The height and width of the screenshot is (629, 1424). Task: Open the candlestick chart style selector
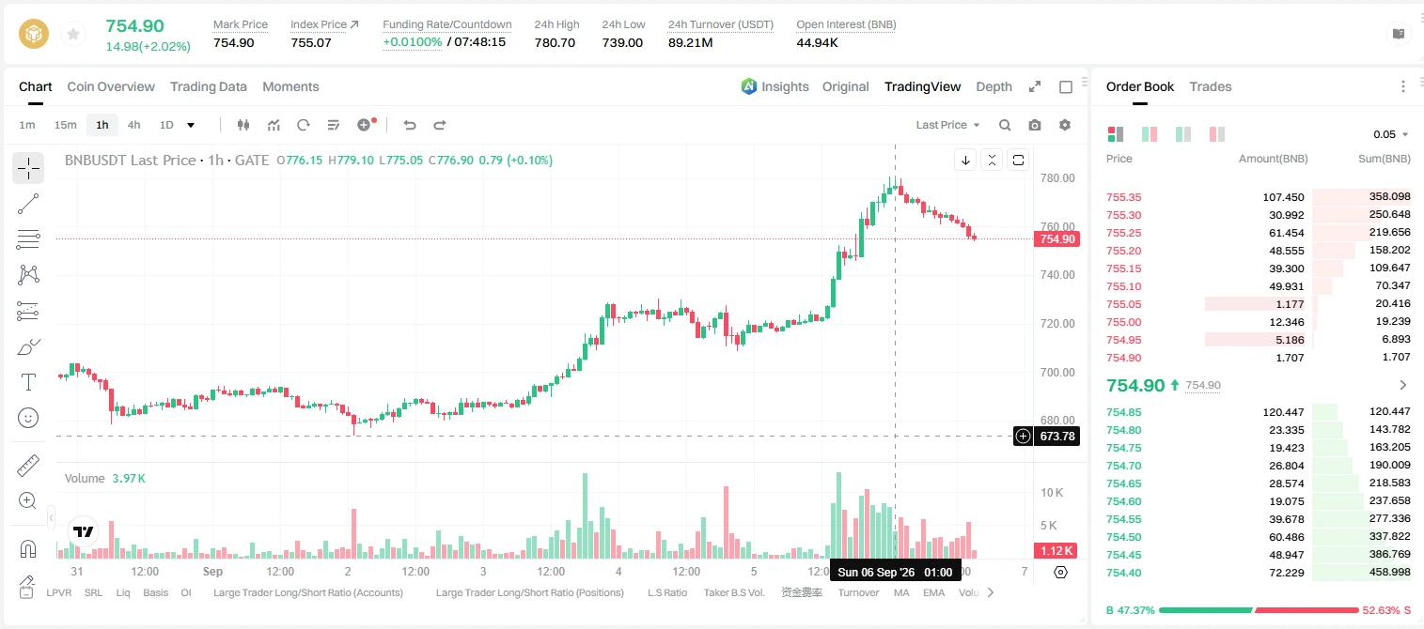coord(243,125)
